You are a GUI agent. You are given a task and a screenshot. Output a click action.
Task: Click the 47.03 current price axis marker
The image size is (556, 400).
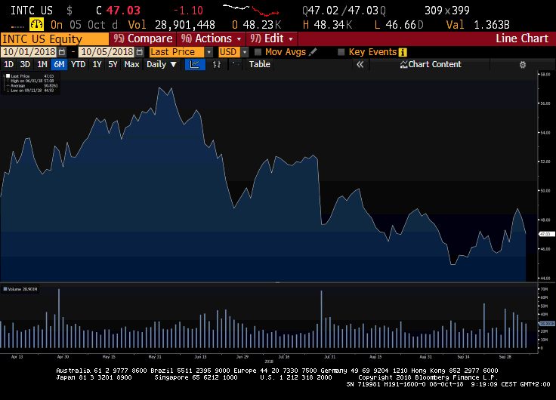click(546, 234)
